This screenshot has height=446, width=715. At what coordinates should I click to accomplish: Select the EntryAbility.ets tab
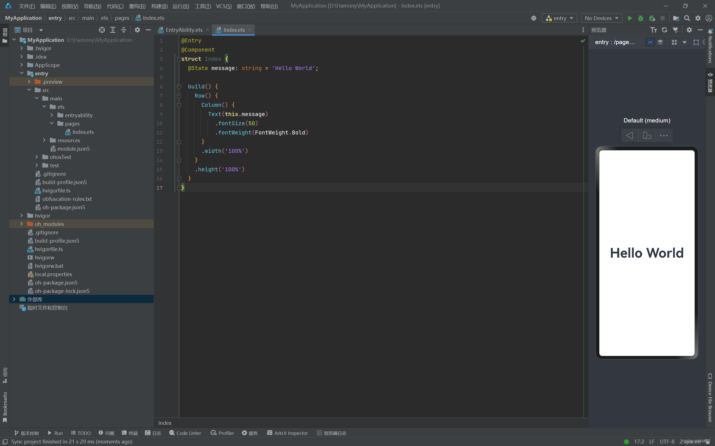coord(184,29)
